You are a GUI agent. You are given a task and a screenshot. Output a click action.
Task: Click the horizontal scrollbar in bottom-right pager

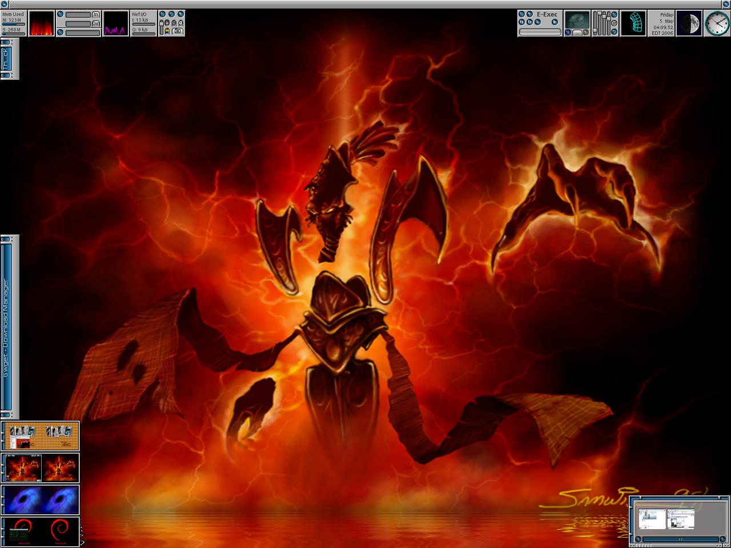pyautogui.click(x=680, y=539)
